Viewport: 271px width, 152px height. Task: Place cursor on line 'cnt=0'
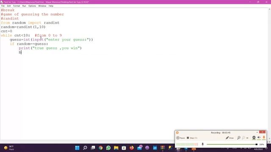(x=6, y=31)
